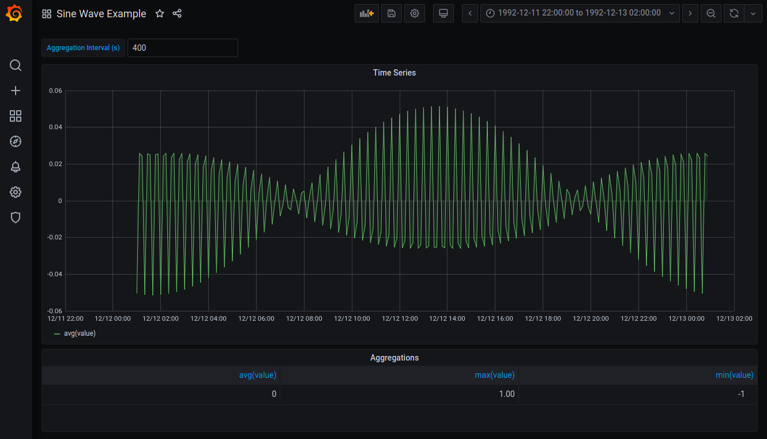Share the dashboard via share icon
The height and width of the screenshot is (439, 767).
click(177, 13)
